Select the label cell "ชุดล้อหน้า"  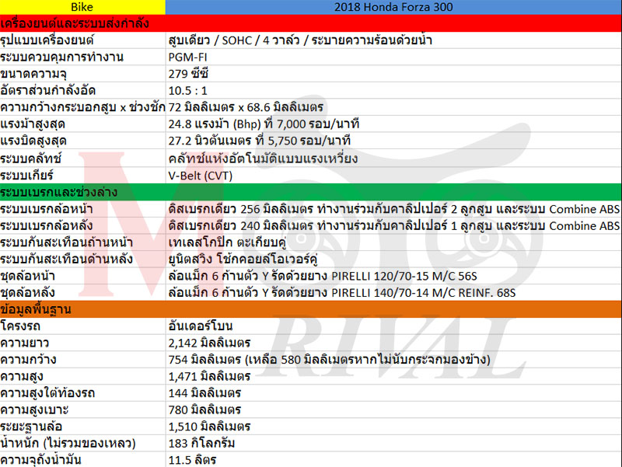(82, 276)
